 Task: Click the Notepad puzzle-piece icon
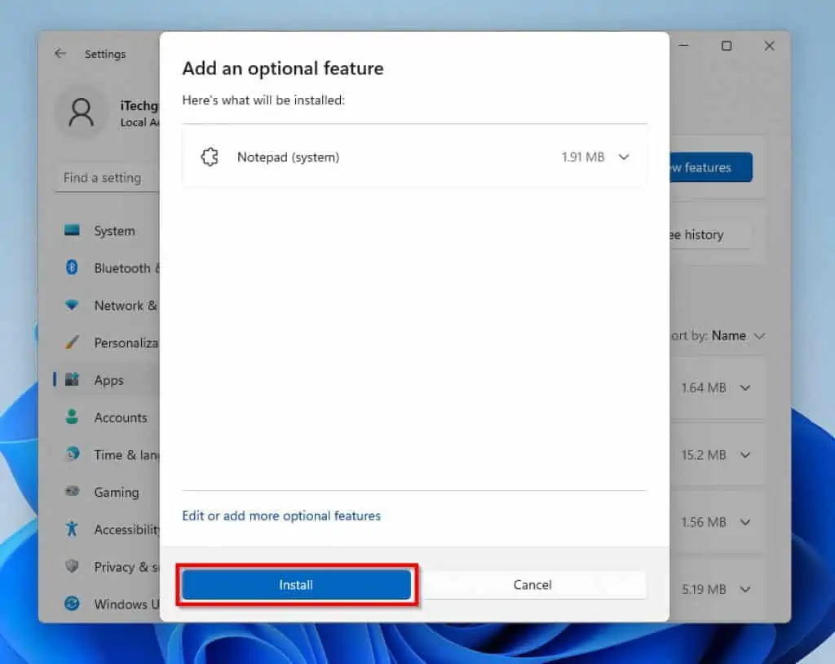210,156
